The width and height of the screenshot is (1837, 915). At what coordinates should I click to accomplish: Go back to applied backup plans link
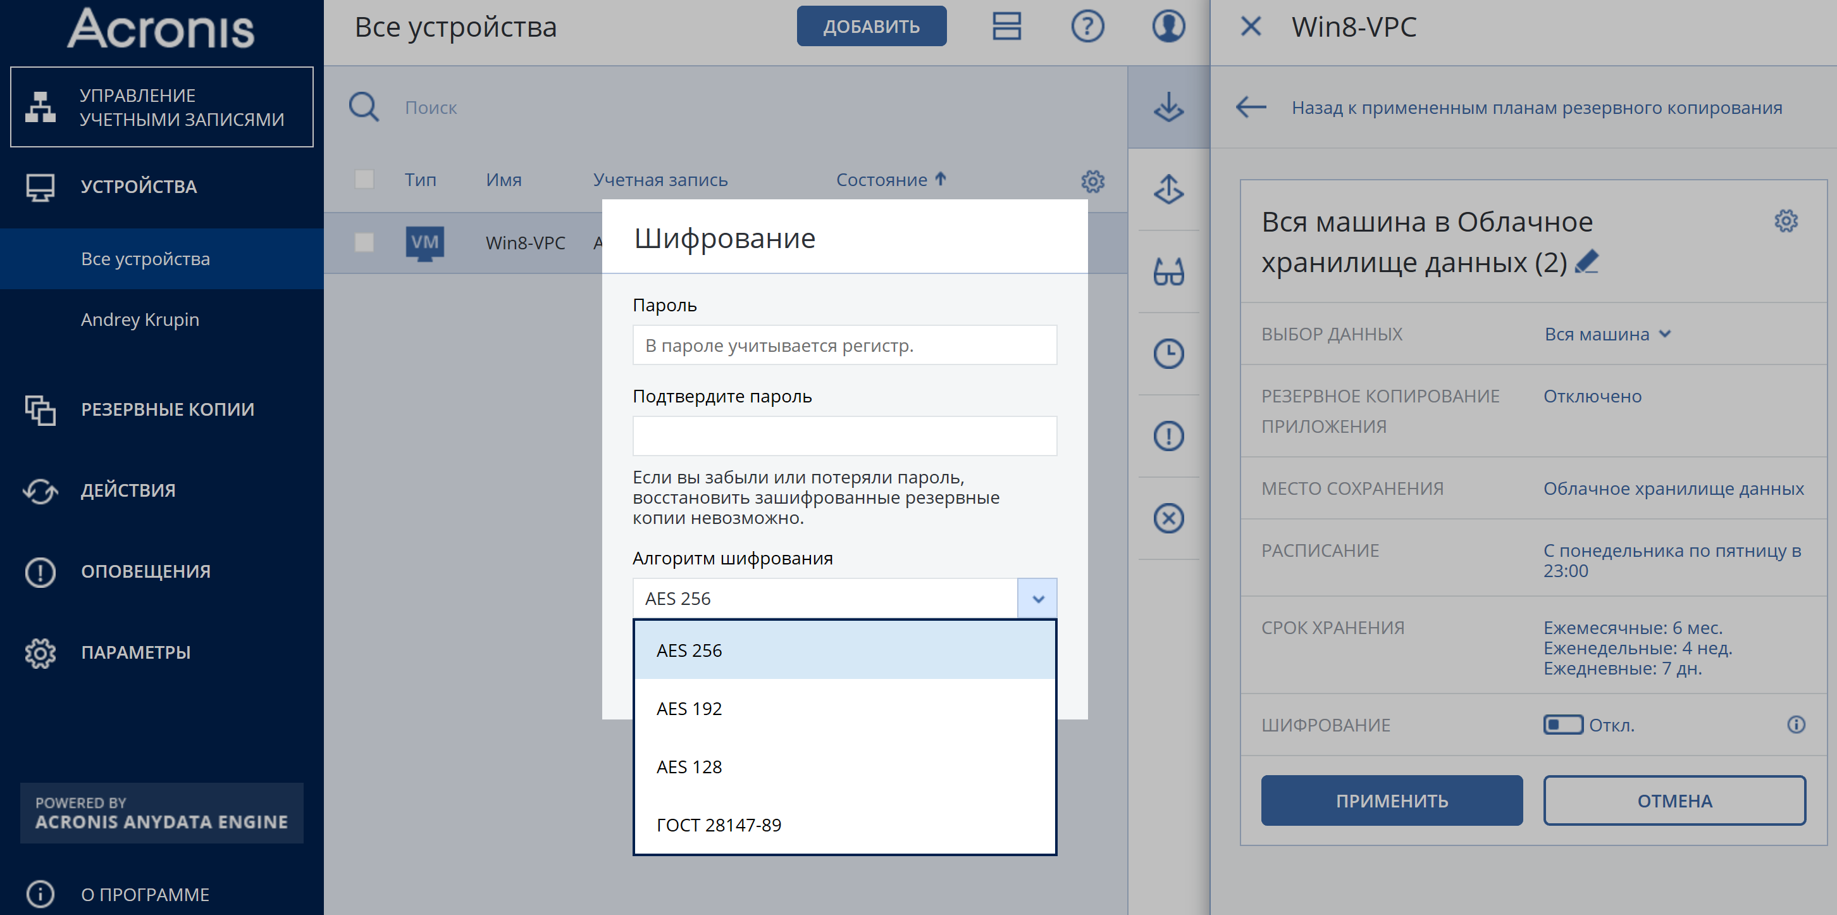pyautogui.click(x=1537, y=108)
